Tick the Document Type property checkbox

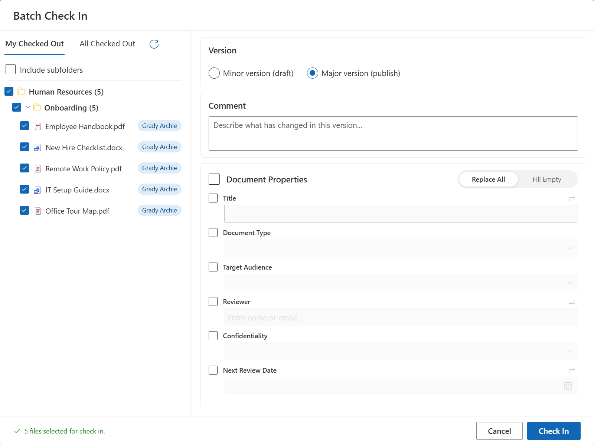point(213,233)
